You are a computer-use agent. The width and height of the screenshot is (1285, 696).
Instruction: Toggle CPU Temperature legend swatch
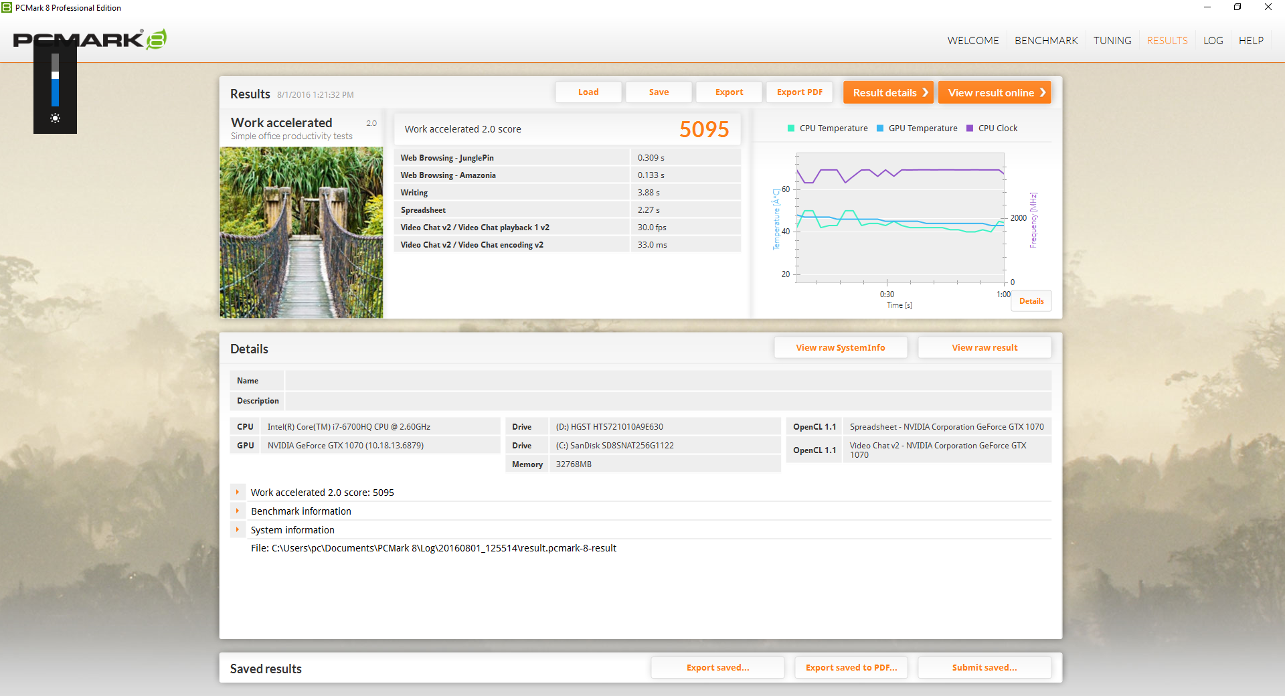[791, 128]
